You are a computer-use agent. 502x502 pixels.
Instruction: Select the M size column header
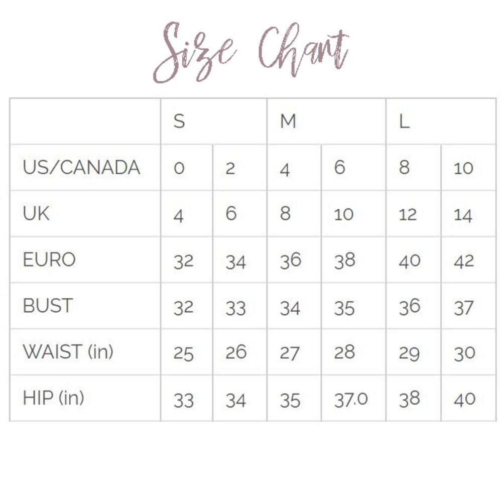coord(288,121)
